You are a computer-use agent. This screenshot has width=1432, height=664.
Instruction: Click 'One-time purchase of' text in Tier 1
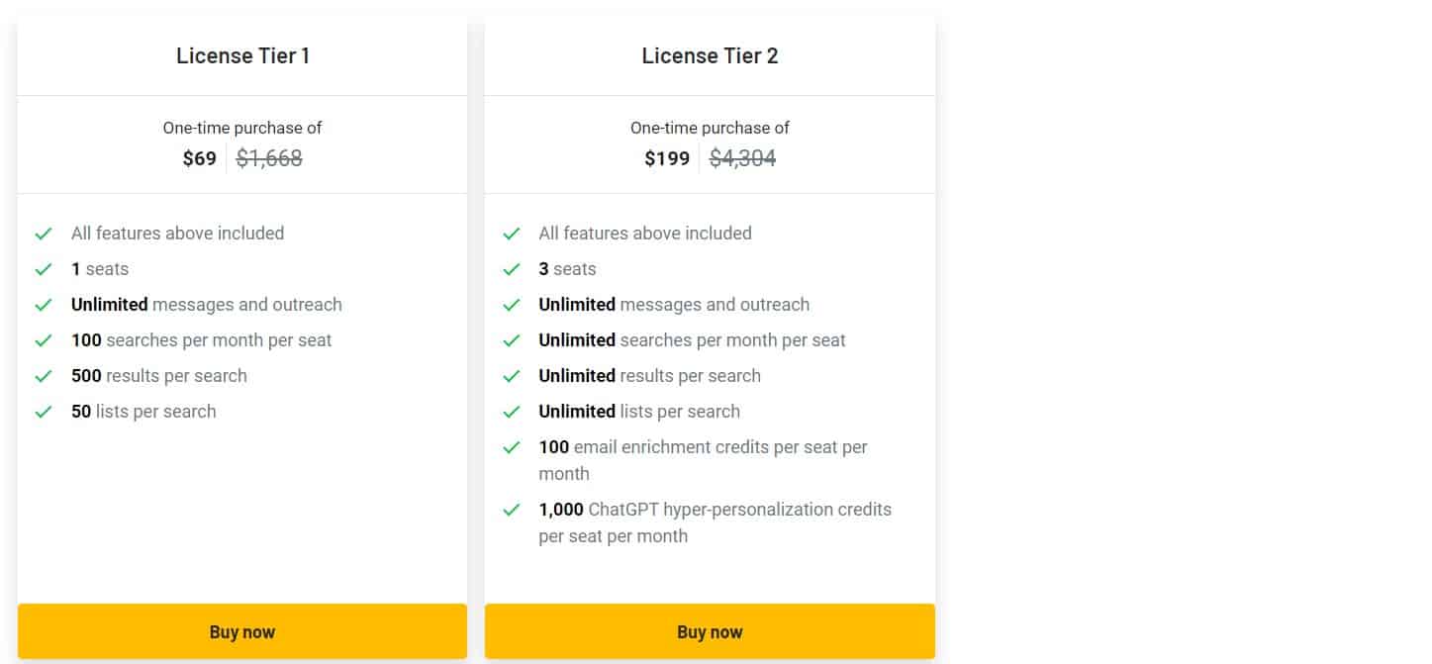242,128
